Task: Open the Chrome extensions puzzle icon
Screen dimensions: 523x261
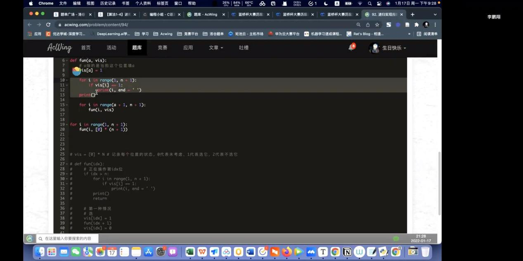Action: click(417, 25)
